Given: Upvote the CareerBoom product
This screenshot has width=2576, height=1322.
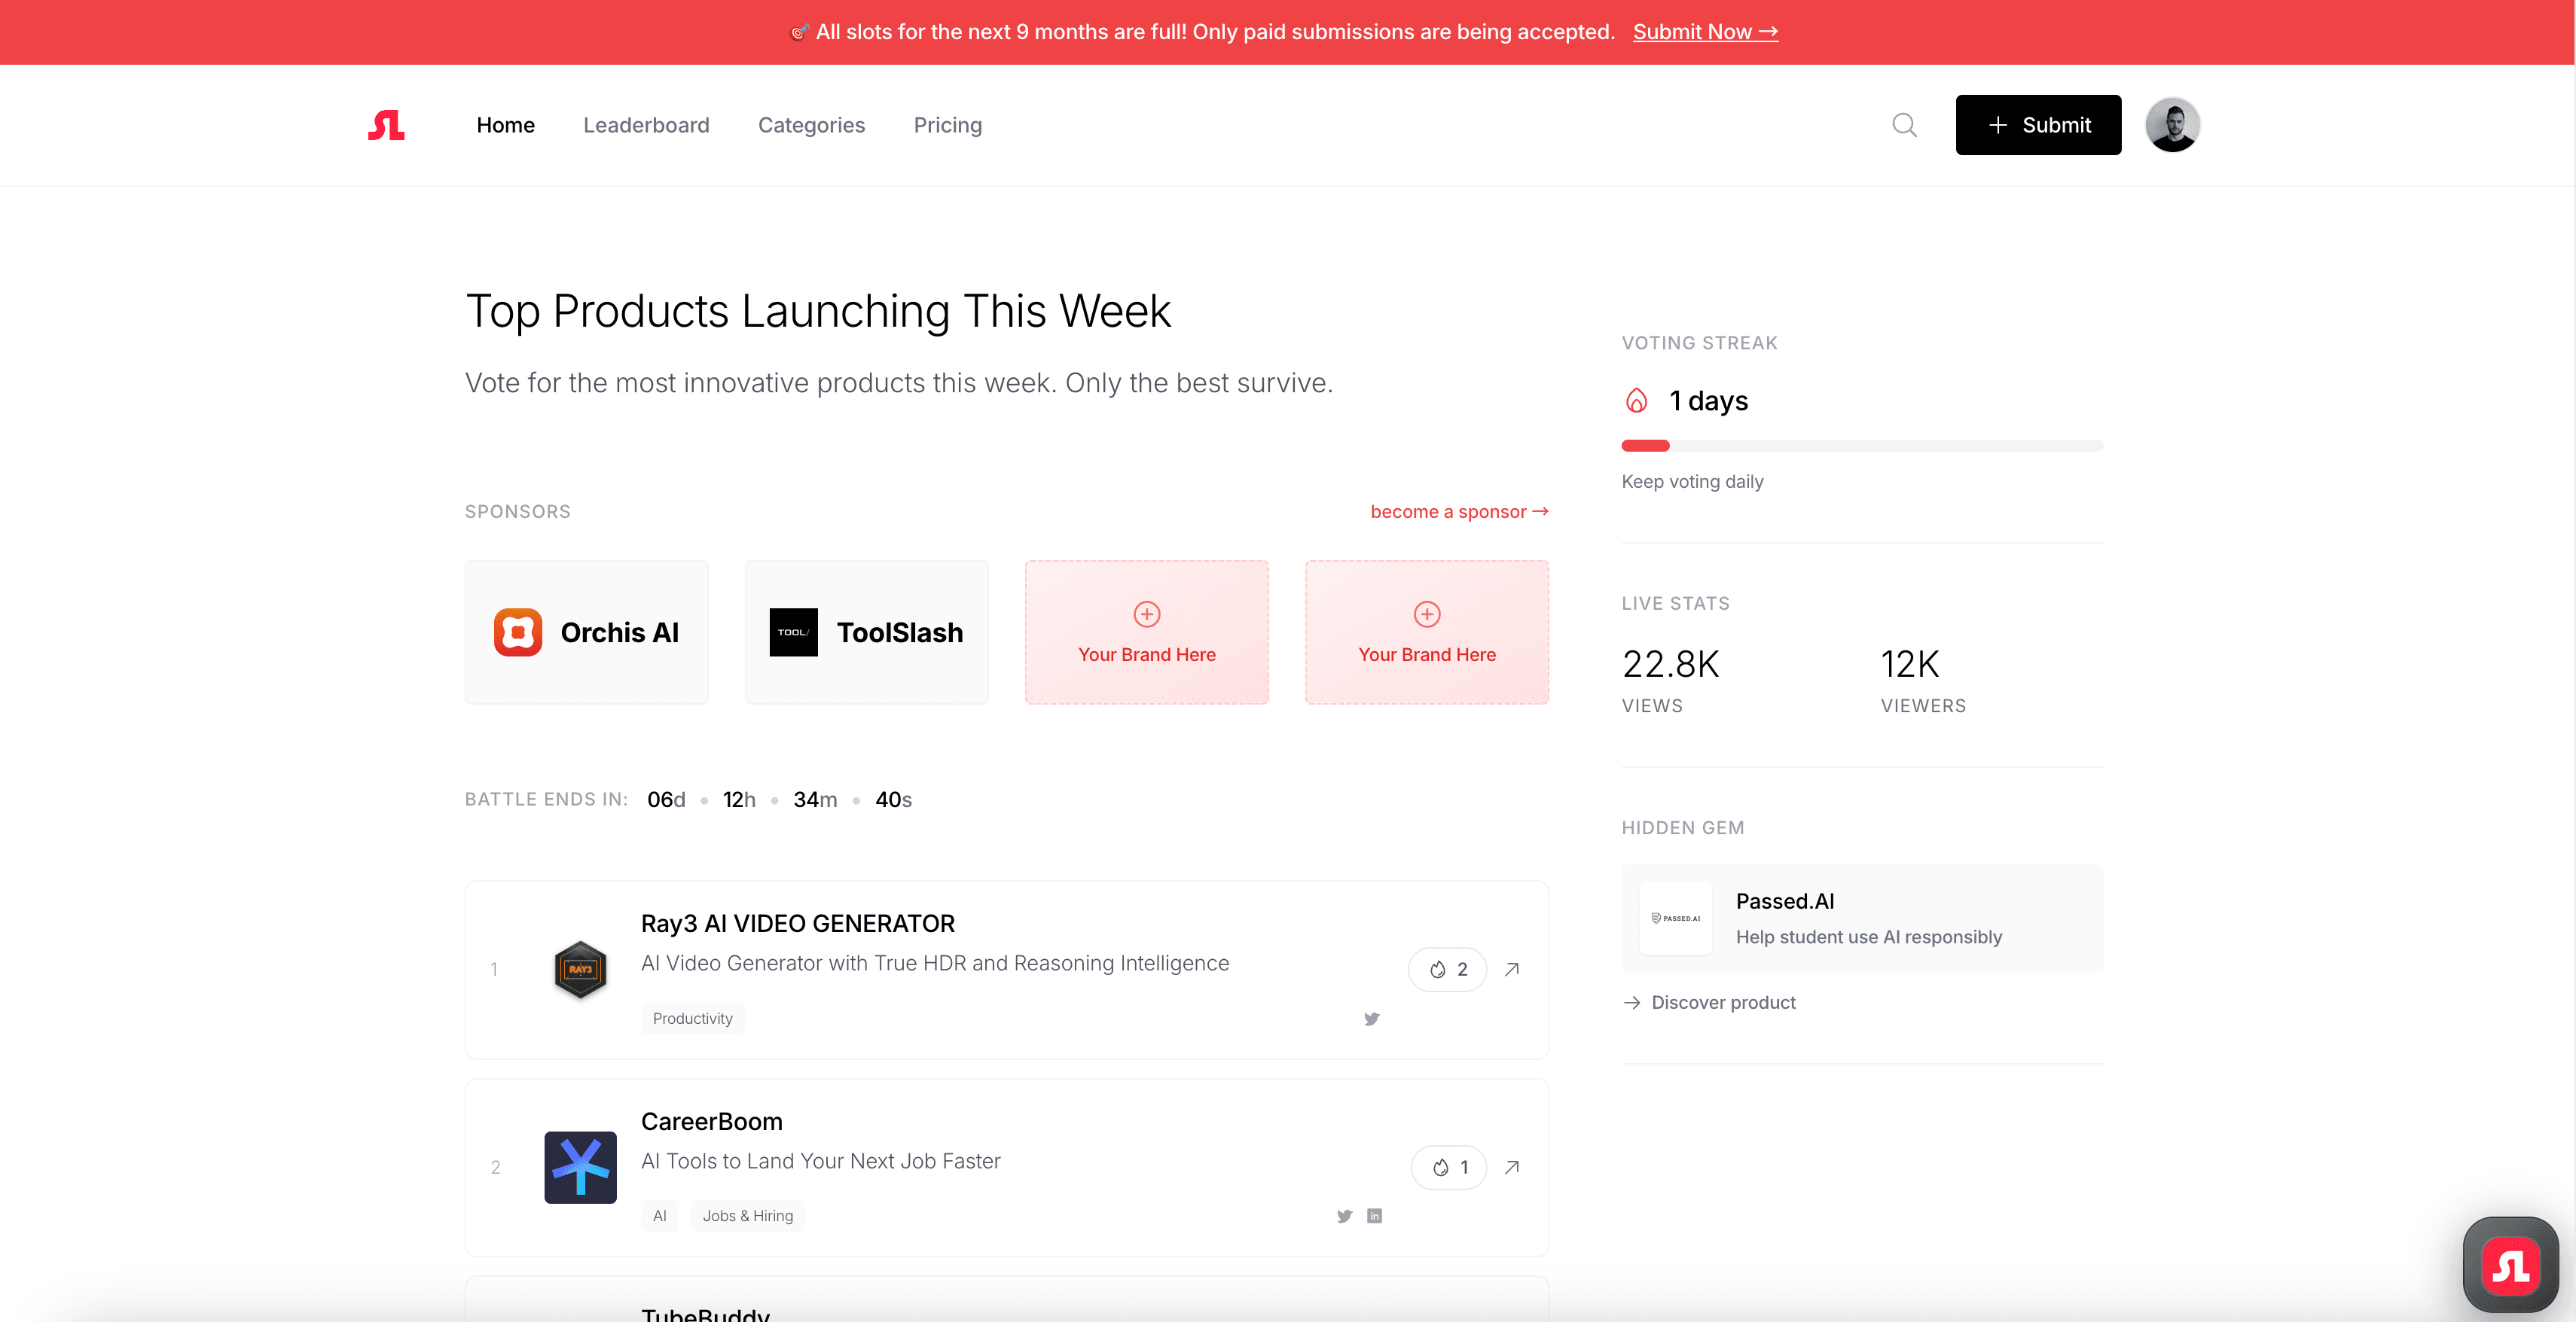Looking at the screenshot, I should 1449,1167.
